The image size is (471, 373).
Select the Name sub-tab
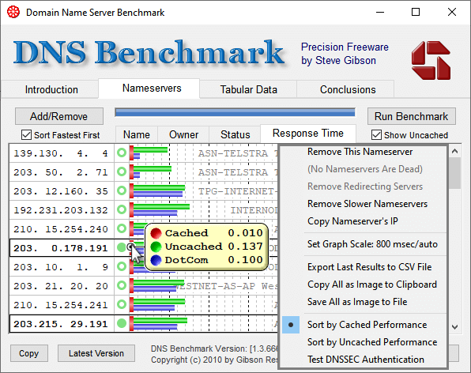coord(137,134)
